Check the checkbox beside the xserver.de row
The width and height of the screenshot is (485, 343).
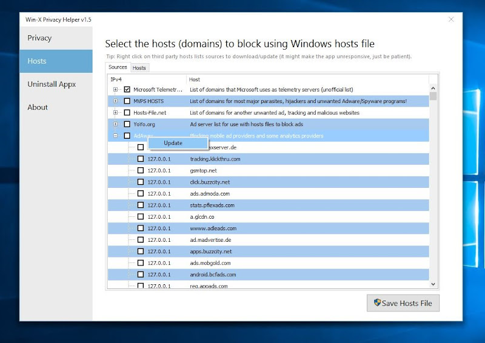(x=141, y=147)
